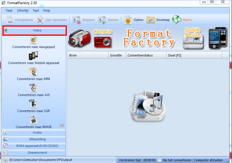The image size is (232, 163).
Task: Open the Taal menu
Action: [x=36, y=11]
